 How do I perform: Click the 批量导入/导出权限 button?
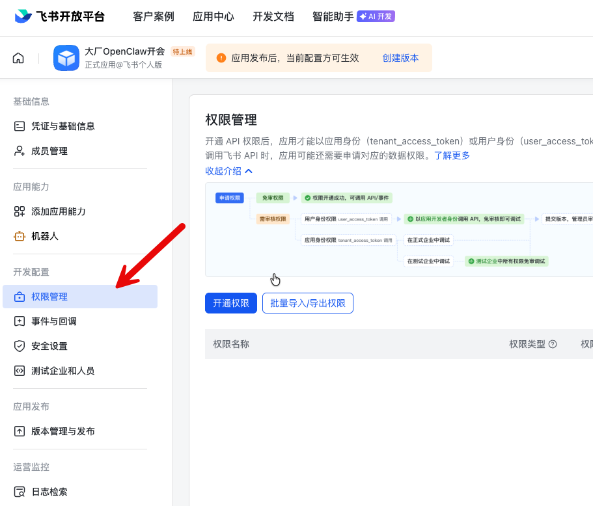pyautogui.click(x=307, y=302)
